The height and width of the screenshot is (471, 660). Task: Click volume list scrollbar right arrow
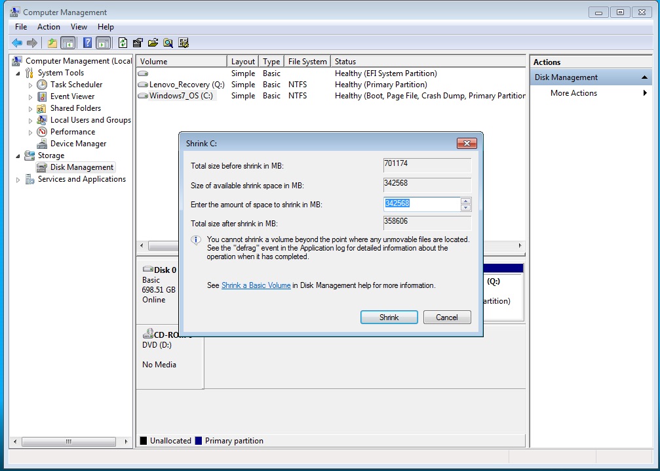coord(520,245)
